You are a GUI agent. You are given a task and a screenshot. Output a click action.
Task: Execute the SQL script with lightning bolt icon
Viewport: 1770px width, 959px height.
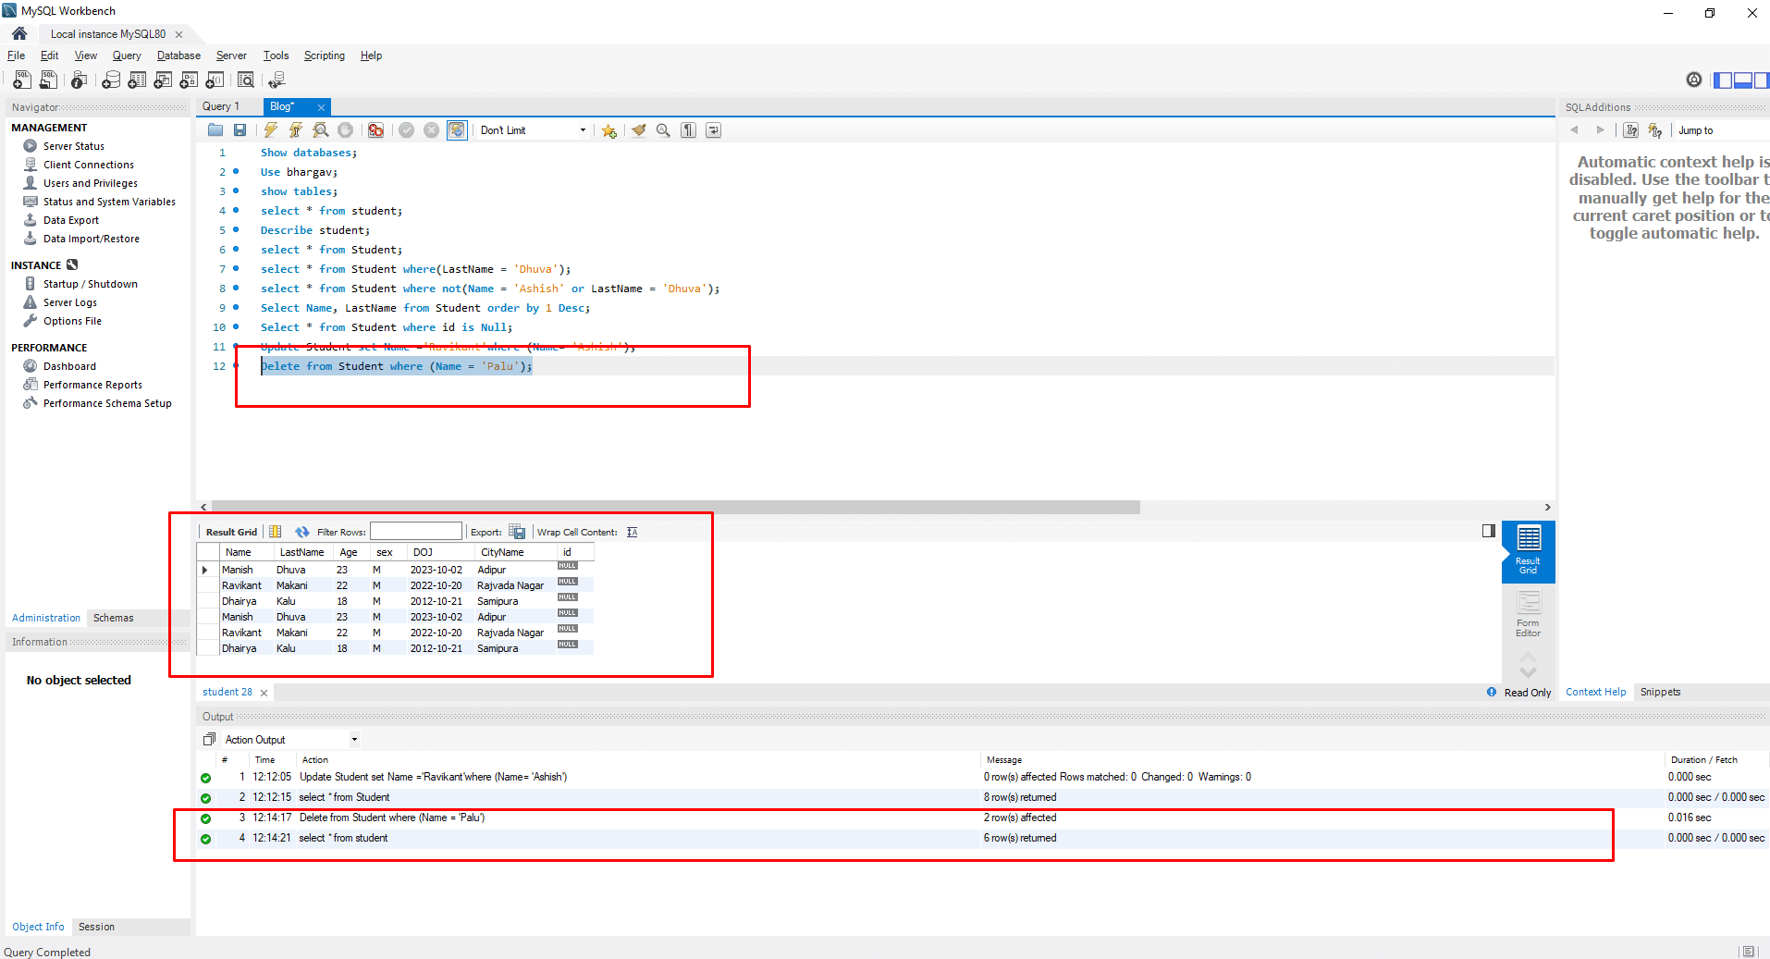coord(270,130)
